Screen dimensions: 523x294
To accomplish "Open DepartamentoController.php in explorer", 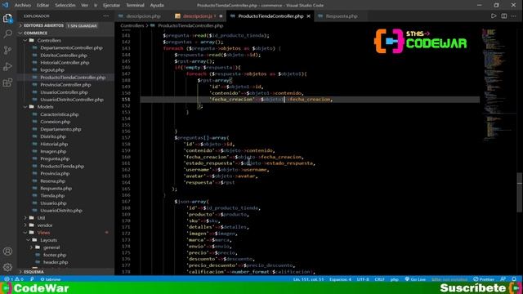I will point(71,47).
